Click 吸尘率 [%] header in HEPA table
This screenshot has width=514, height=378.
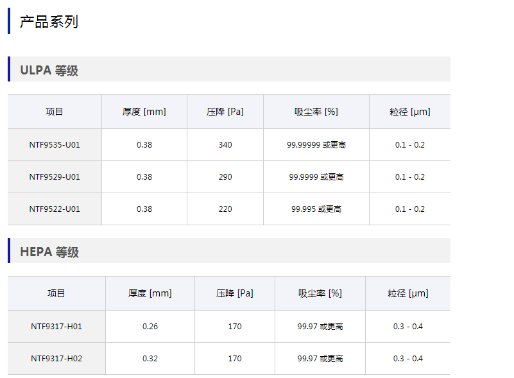tap(320, 293)
